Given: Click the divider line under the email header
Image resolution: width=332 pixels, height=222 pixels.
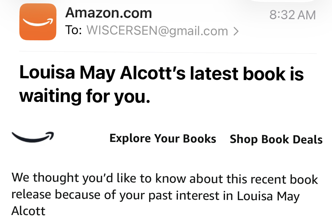Looking at the screenshot, I should (168, 52).
